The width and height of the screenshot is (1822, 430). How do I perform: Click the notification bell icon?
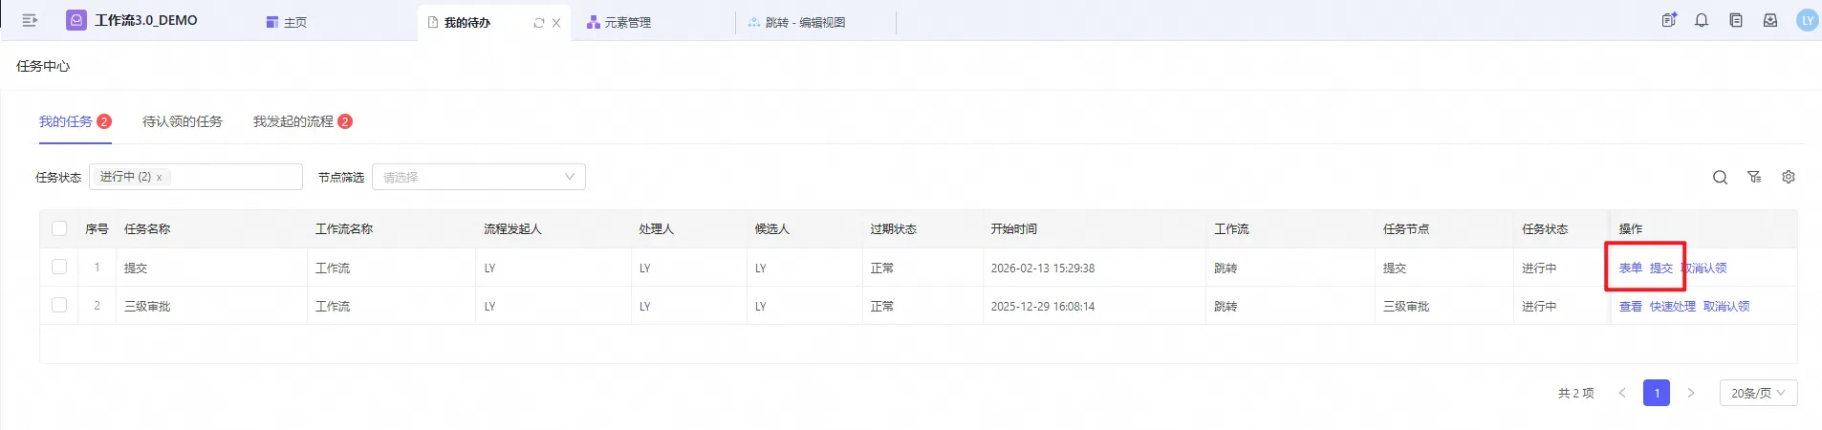[x=1702, y=20]
